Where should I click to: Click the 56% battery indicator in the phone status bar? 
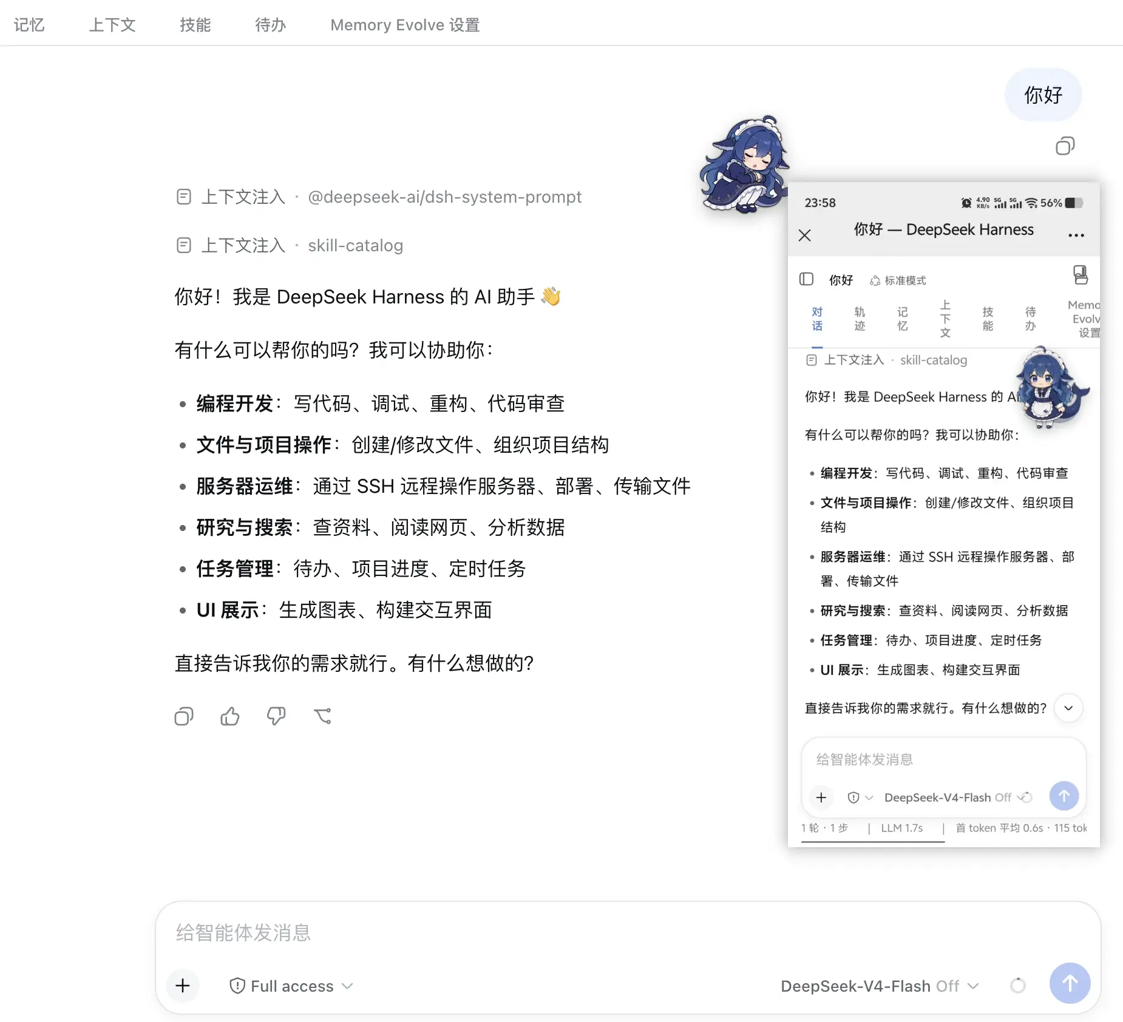point(1062,203)
